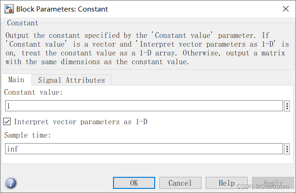Click the greyed-out Apply button
Image resolution: width=296 pixels, height=193 pixels.
pos(273,183)
